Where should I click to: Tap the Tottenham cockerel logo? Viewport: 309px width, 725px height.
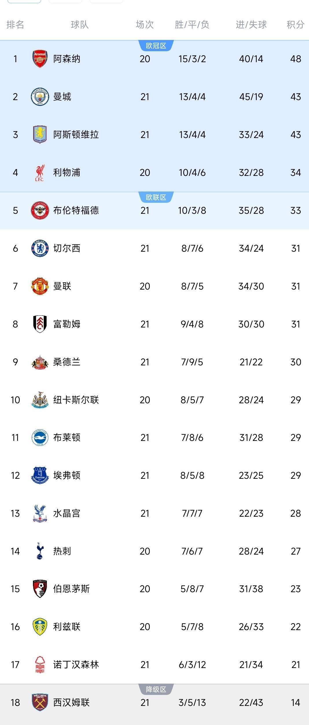pyautogui.click(x=40, y=551)
